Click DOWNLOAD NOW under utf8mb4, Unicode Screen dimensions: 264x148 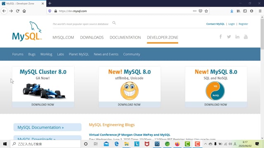pyautogui.click(x=129, y=104)
